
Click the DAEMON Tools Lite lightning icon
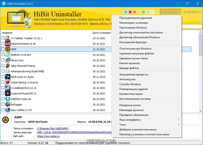(8, 99)
